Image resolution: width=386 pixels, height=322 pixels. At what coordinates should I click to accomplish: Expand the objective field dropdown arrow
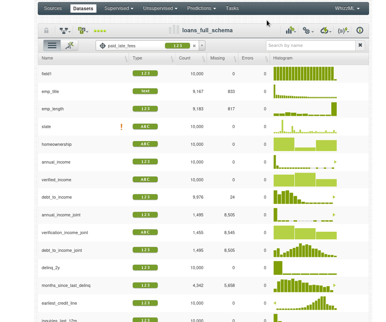click(x=202, y=46)
